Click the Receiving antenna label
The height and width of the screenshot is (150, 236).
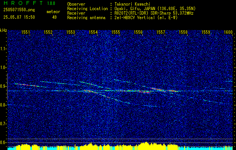pyautogui.click(x=86, y=18)
